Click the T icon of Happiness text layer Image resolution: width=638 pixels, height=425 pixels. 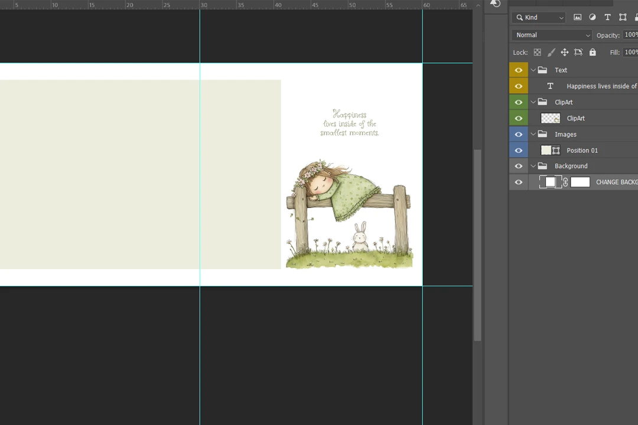click(550, 86)
